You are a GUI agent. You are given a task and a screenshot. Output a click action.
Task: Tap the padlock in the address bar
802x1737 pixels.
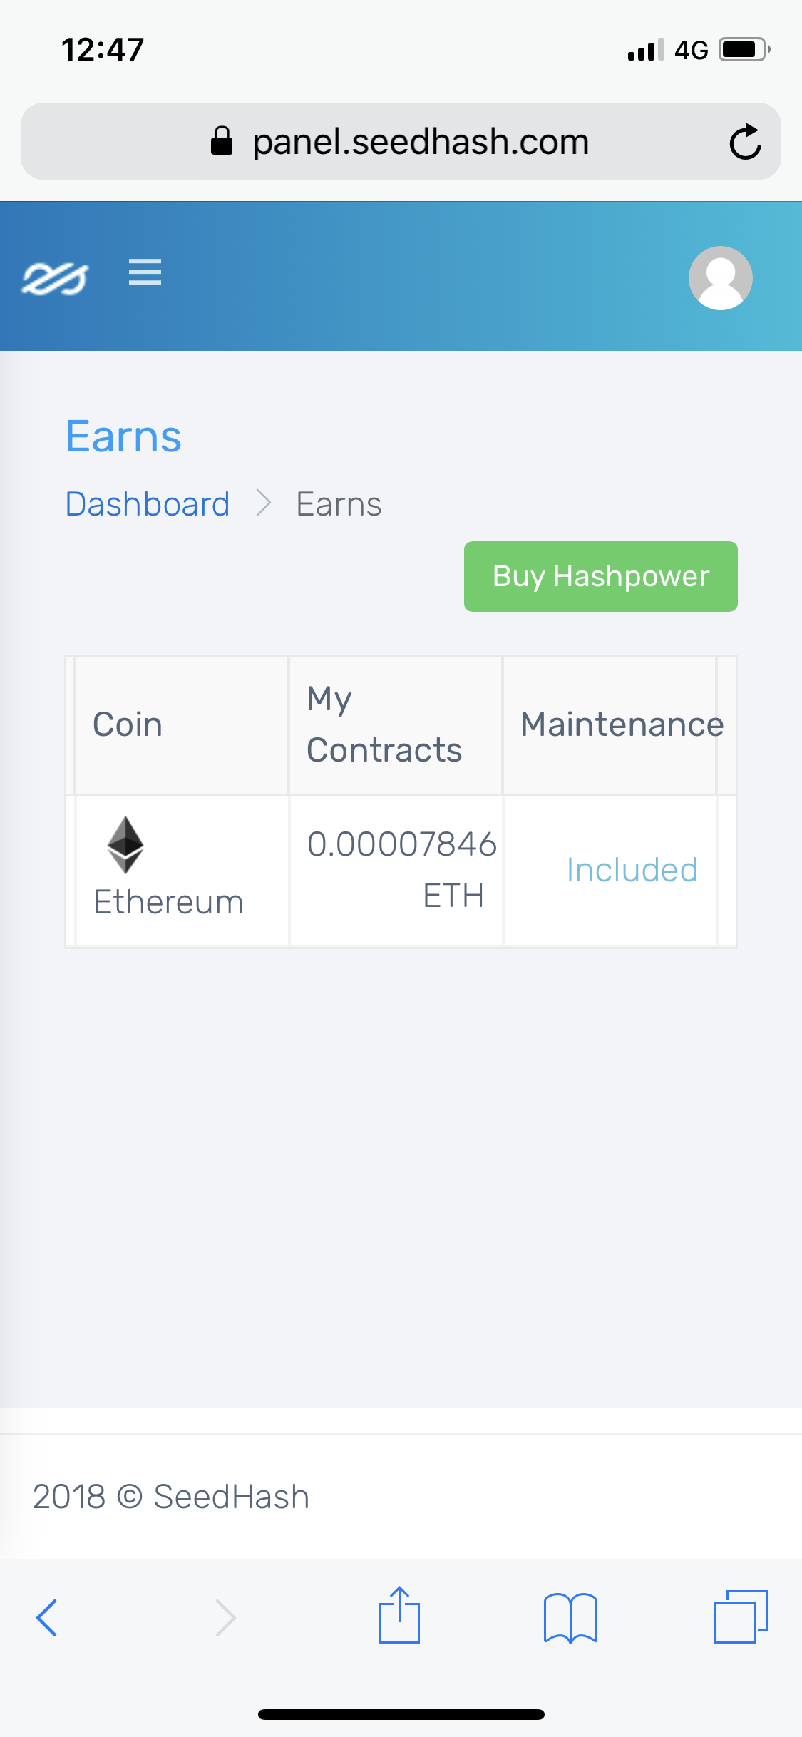pyautogui.click(x=222, y=141)
